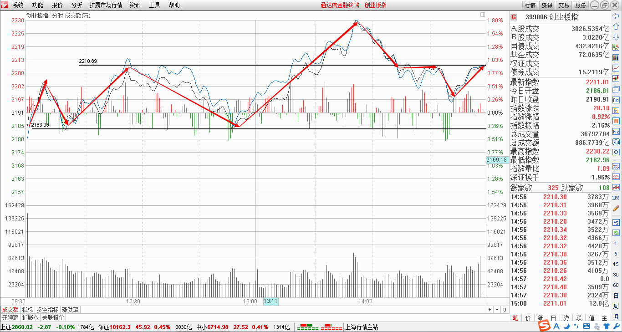622x332 pixels.
Task: Select the 势 tab in tick panel
Action: [566, 318]
